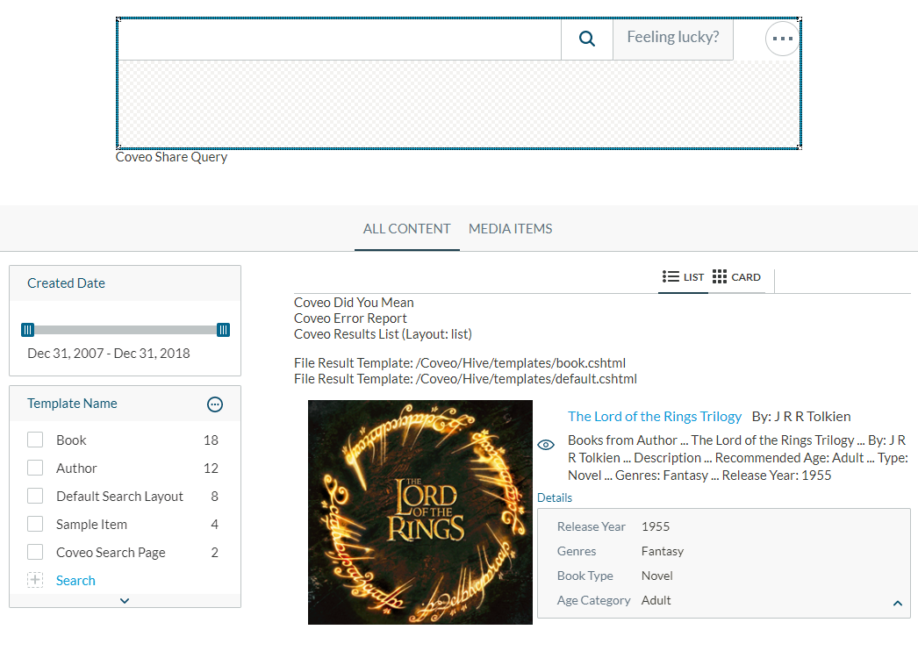Select the LIST layout label
This screenshot has width=918, height=651.
tap(694, 277)
